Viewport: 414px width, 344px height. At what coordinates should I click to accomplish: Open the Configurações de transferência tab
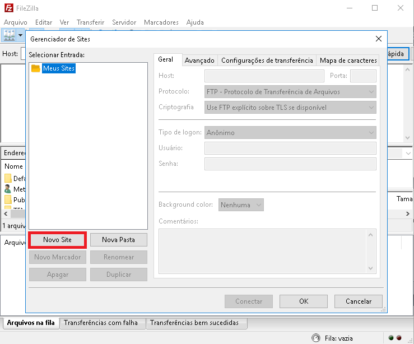coord(267,61)
